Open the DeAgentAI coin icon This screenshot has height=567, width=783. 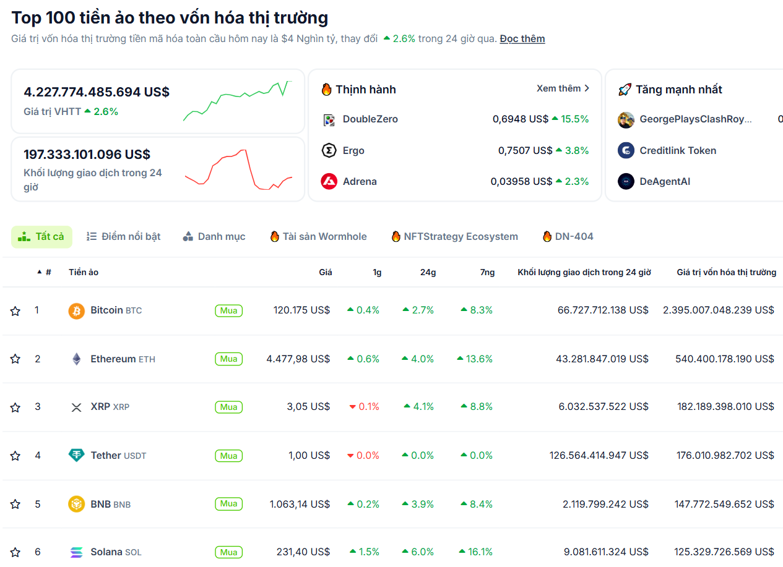(x=626, y=181)
